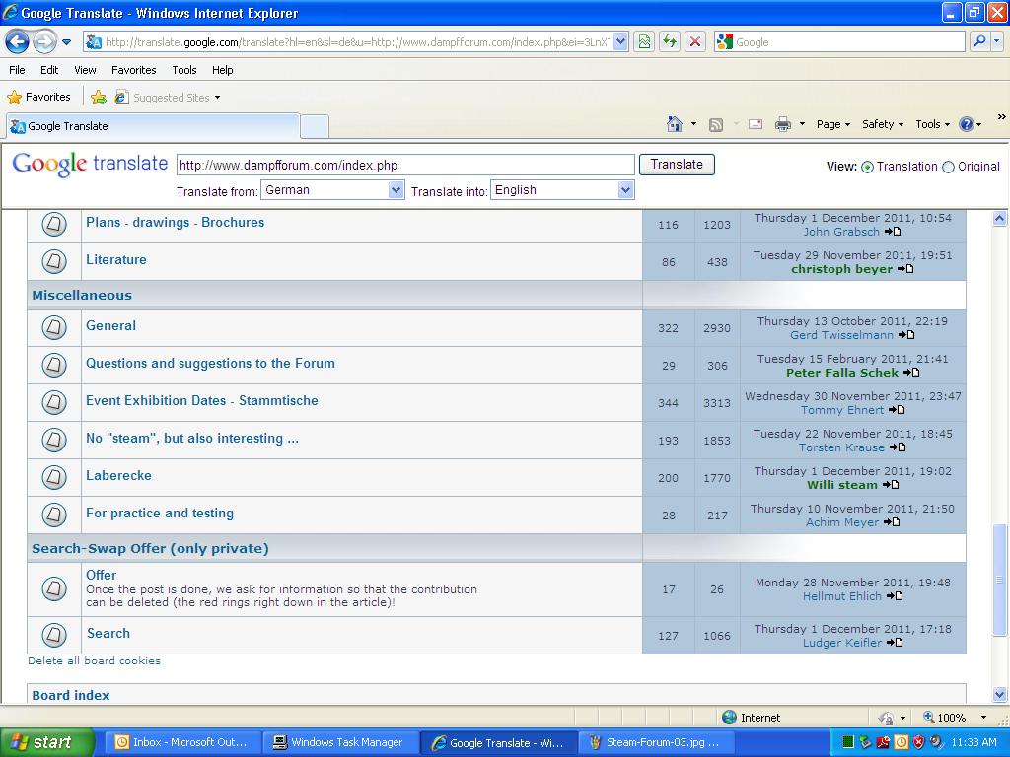The width and height of the screenshot is (1010, 757).
Task: Switch to Windows Task Manager taskbar item
Action: (x=339, y=743)
